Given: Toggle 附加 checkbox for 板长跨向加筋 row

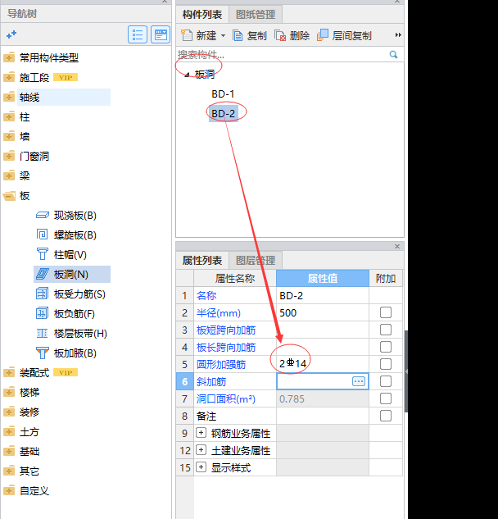Looking at the screenshot, I should [x=386, y=347].
